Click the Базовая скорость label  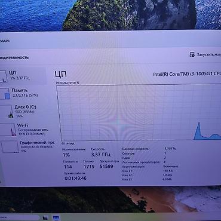[136, 149]
